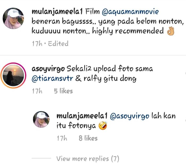Click the 17h timestamp under asoyvirgo's comment
This screenshot has width=186, height=166.
coord(37,91)
